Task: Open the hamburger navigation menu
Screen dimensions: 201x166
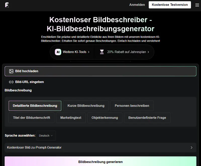Action: pyautogui.click(x=197, y=5)
